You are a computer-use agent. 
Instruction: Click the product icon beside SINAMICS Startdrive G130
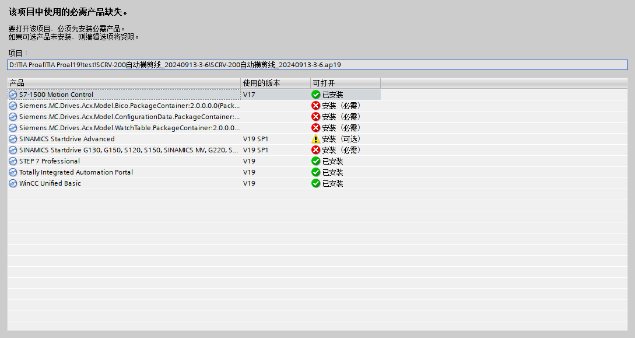(13, 150)
